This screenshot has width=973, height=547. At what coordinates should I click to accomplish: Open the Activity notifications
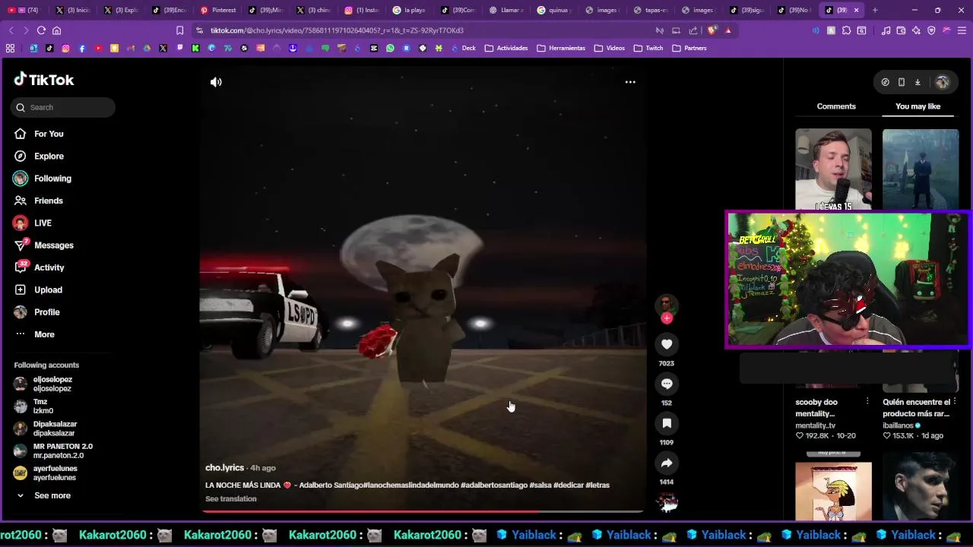point(49,267)
